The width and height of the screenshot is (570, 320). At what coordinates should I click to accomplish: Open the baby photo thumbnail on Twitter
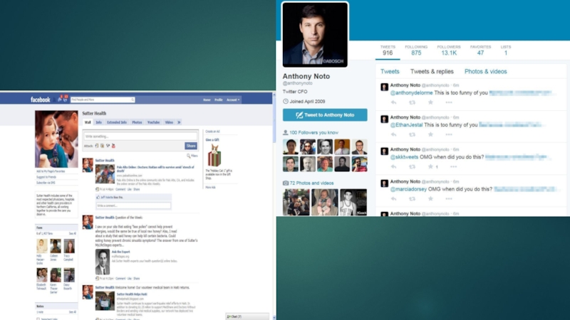(x=325, y=202)
